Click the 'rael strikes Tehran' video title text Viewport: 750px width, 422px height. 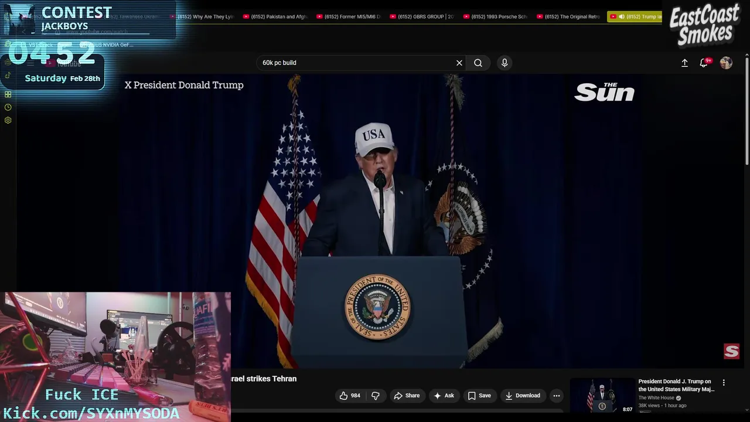click(x=264, y=379)
